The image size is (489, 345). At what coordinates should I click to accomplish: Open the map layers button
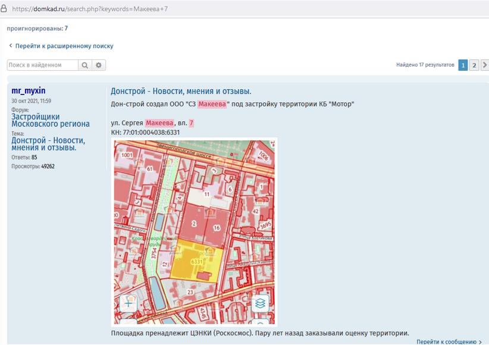pos(260,303)
